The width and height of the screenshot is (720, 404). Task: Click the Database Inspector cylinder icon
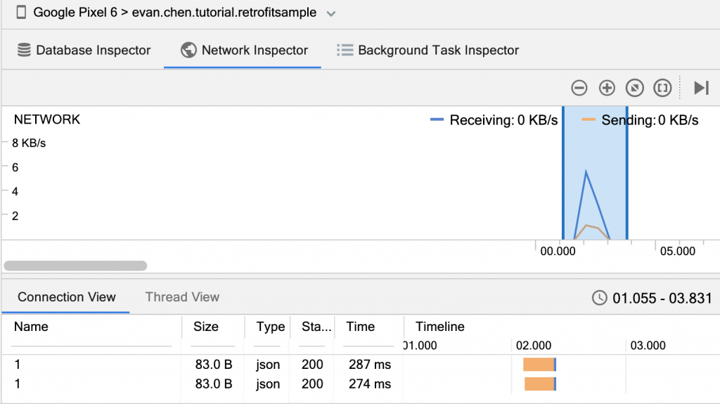[24, 50]
